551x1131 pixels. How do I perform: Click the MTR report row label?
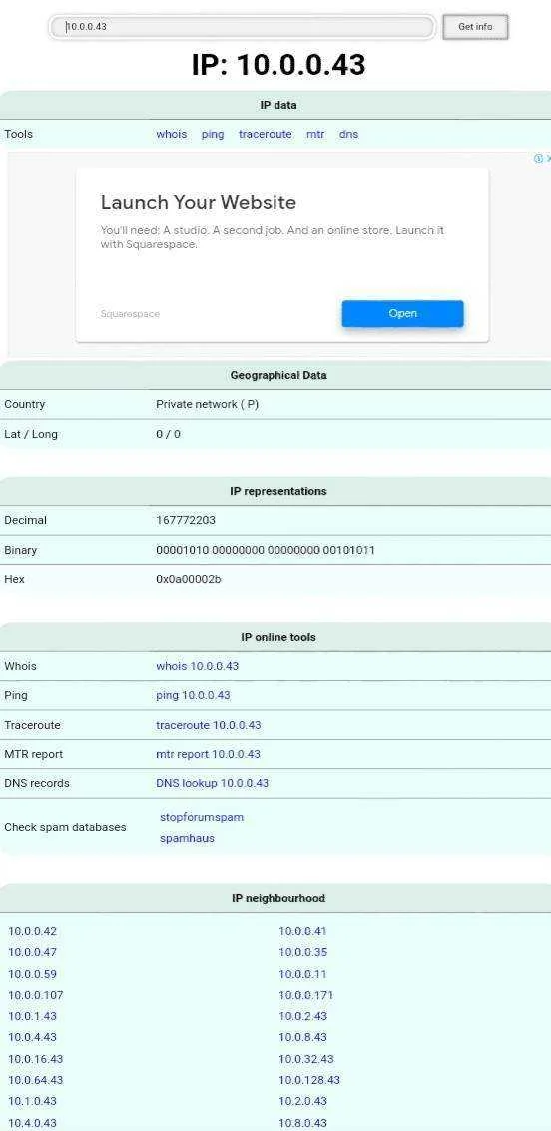tap(33, 754)
